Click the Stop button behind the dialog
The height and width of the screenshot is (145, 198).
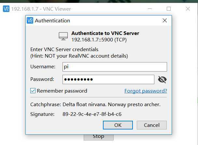tap(98, 136)
